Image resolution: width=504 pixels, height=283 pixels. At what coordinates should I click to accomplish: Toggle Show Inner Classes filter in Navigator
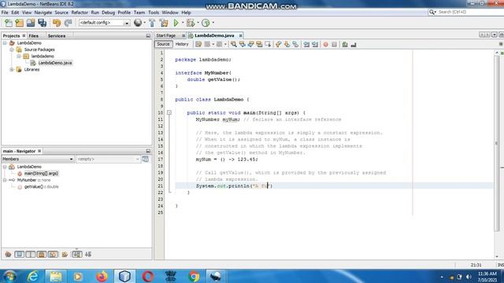[53, 255]
